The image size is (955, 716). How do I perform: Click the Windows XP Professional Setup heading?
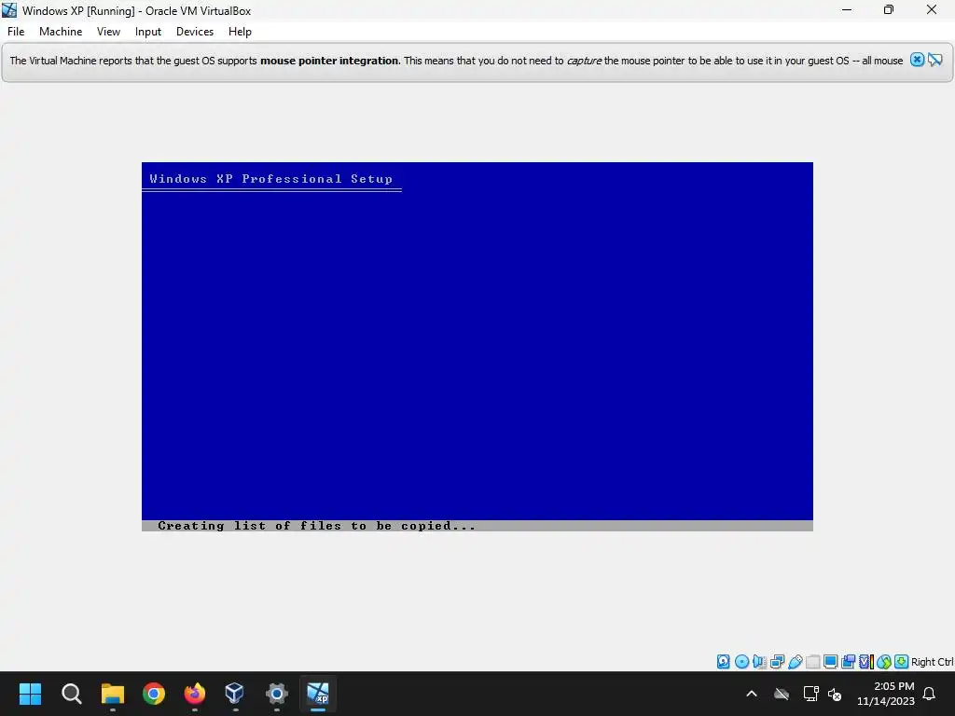coord(271,179)
